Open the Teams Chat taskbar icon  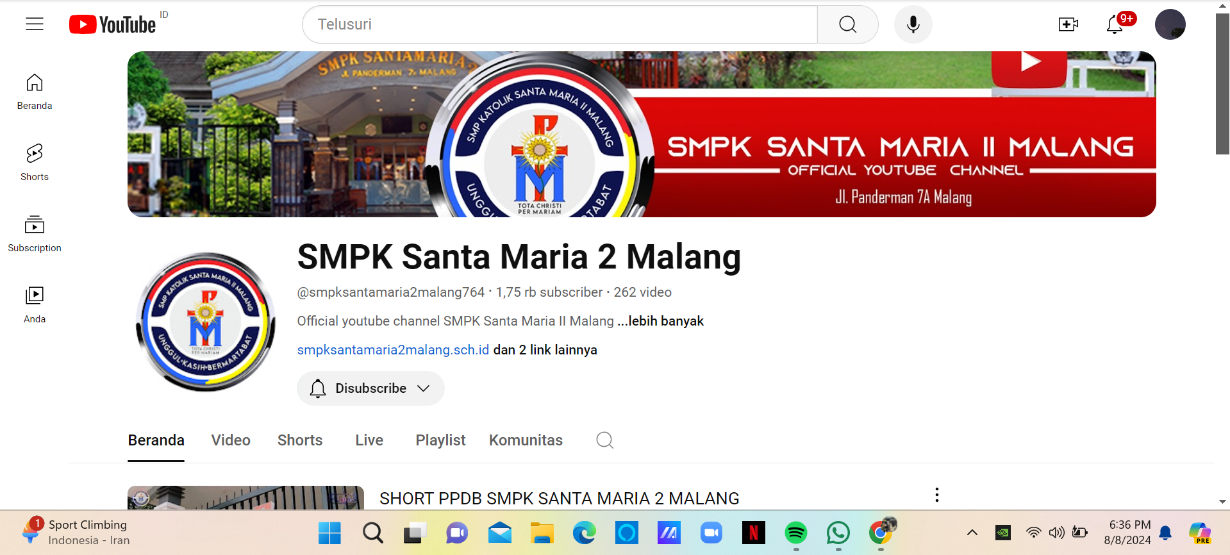(x=457, y=533)
